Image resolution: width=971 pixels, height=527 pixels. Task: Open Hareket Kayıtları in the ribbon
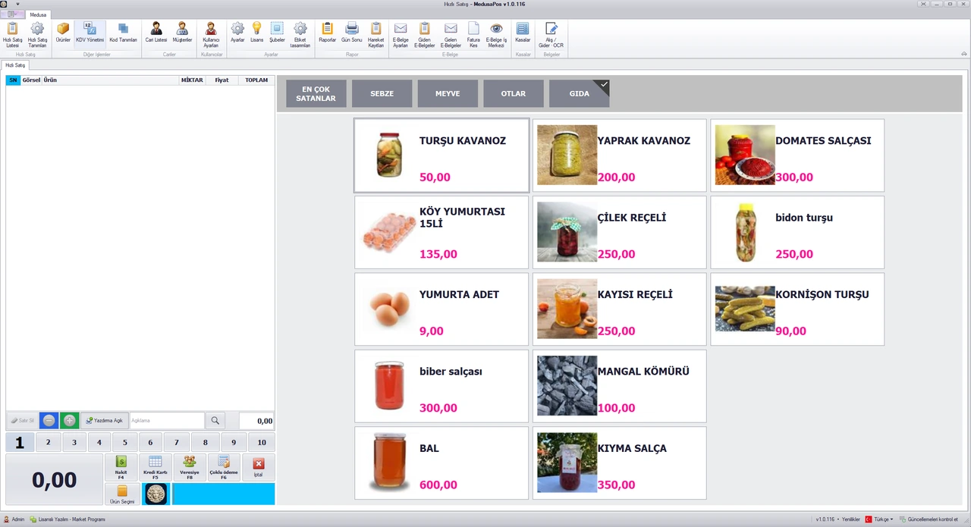376,35
